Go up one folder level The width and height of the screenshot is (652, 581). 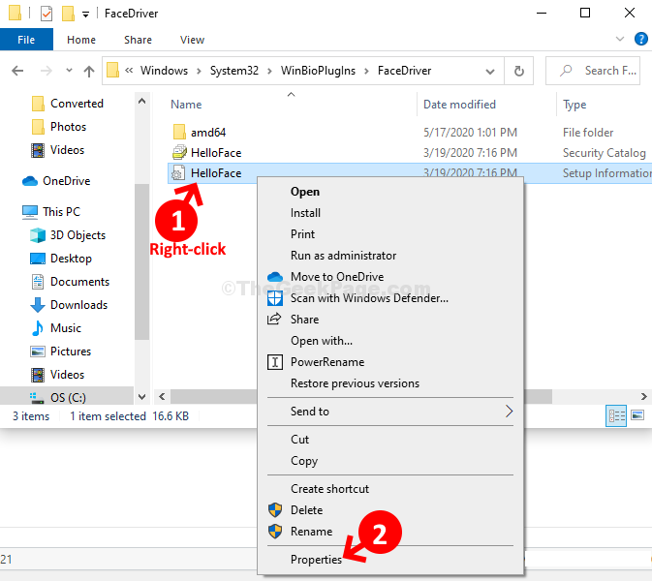pyautogui.click(x=88, y=71)
